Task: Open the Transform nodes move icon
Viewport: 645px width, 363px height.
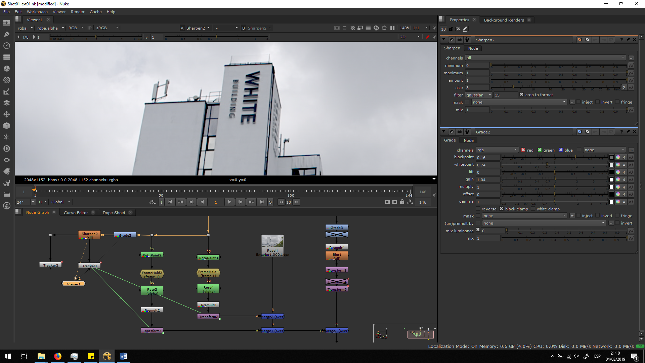Action: [7, 114]
